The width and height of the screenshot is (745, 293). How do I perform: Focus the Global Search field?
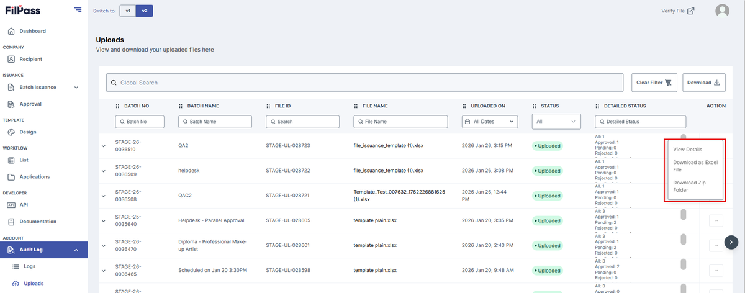click(364, 83)
